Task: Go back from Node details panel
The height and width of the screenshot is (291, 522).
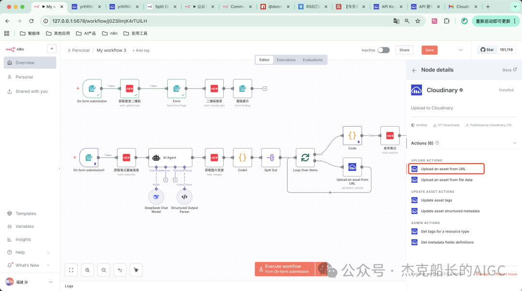Action: pyautogui.click(x=414, y=70)
